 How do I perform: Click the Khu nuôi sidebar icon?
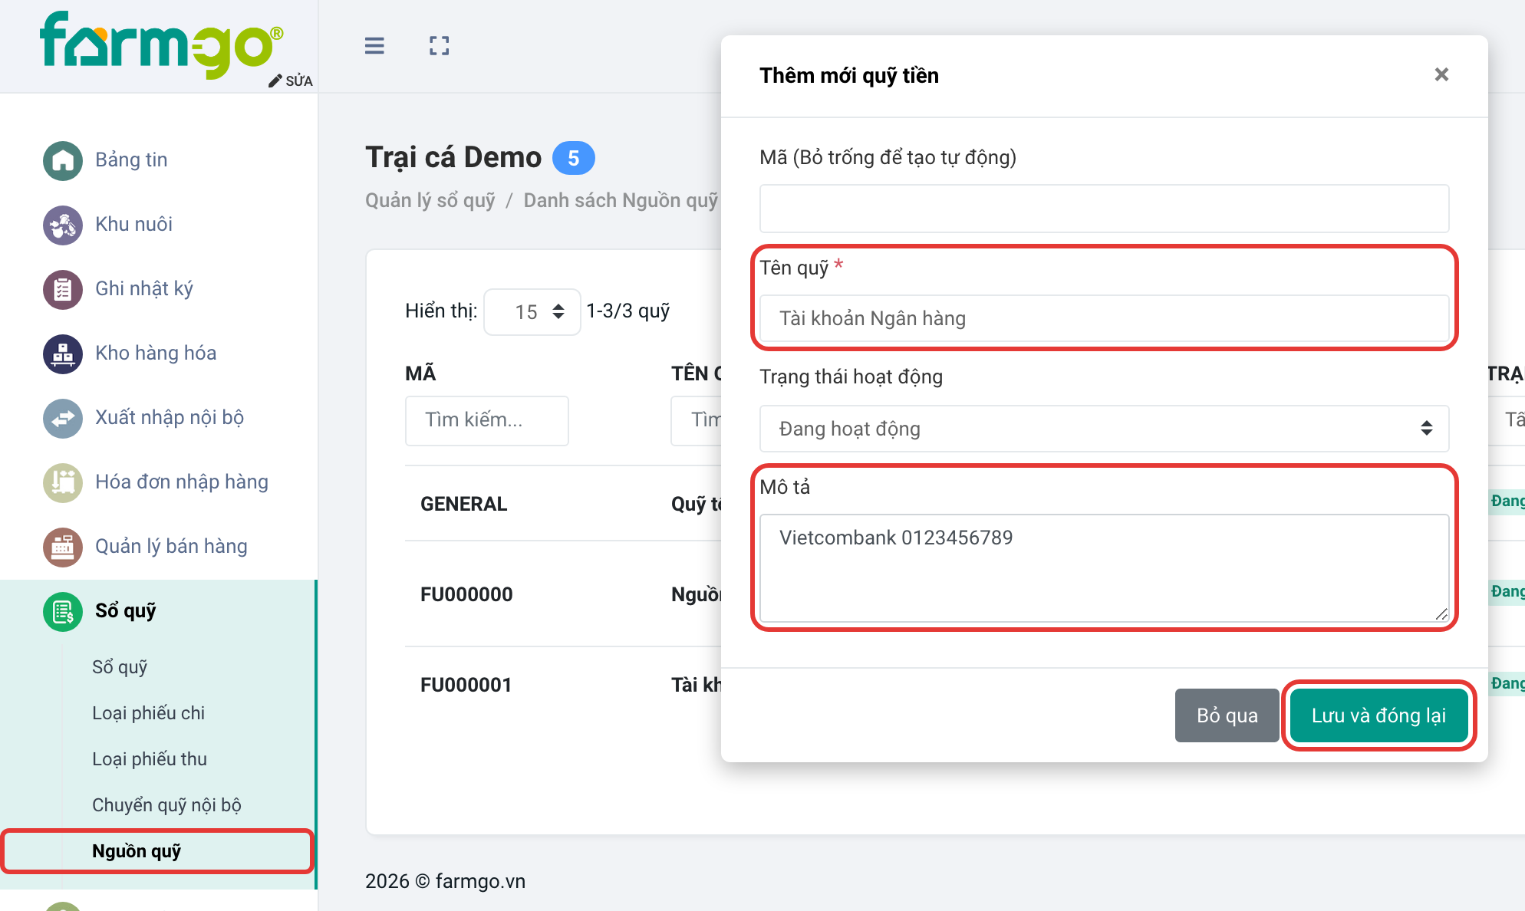[x=63, y=225]
